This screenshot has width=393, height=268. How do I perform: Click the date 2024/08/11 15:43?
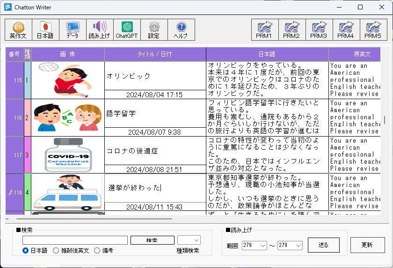tap(154, 207)
